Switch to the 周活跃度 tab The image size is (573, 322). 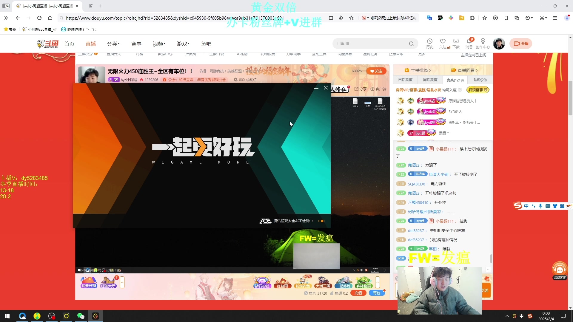(x=430, y=80)
